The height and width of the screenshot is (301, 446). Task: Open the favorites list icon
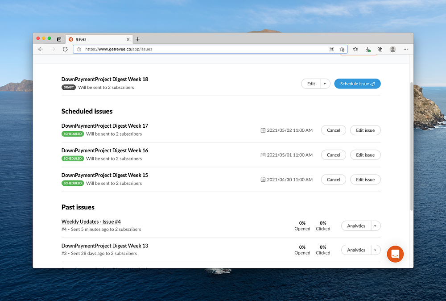(355, 49)
